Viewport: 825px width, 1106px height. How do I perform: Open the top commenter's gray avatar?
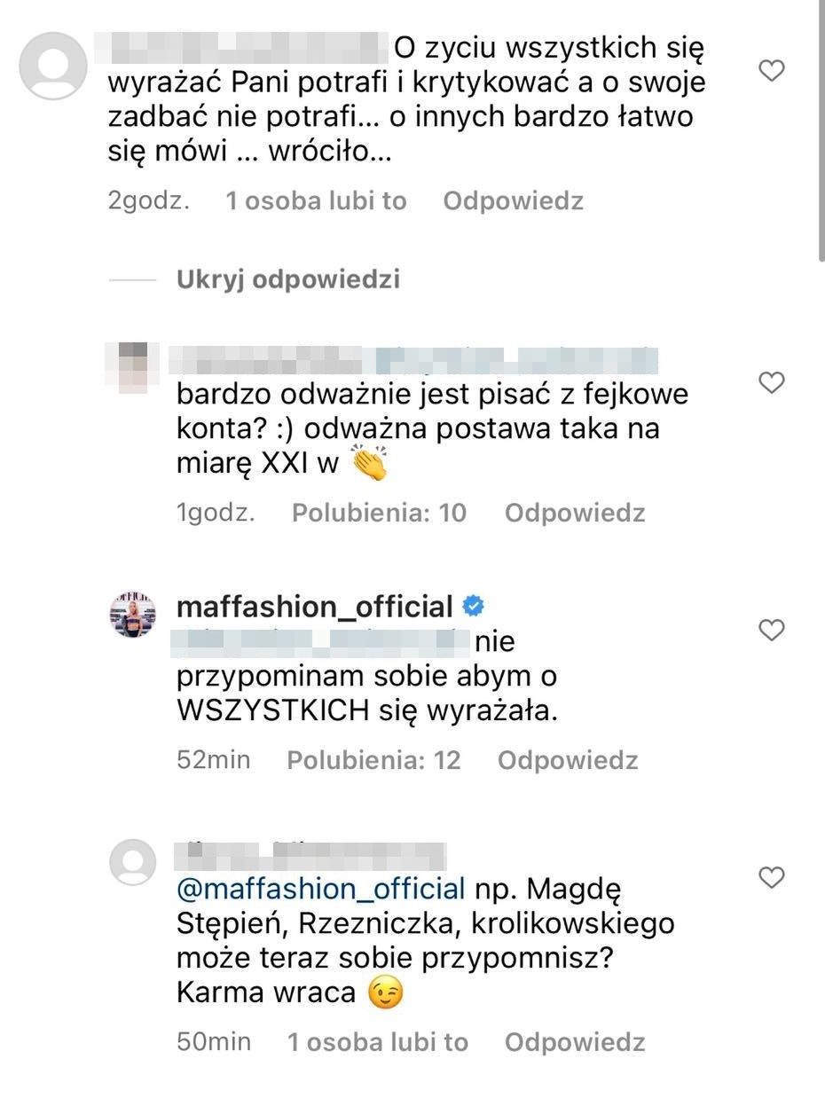(x=53, y=65)
